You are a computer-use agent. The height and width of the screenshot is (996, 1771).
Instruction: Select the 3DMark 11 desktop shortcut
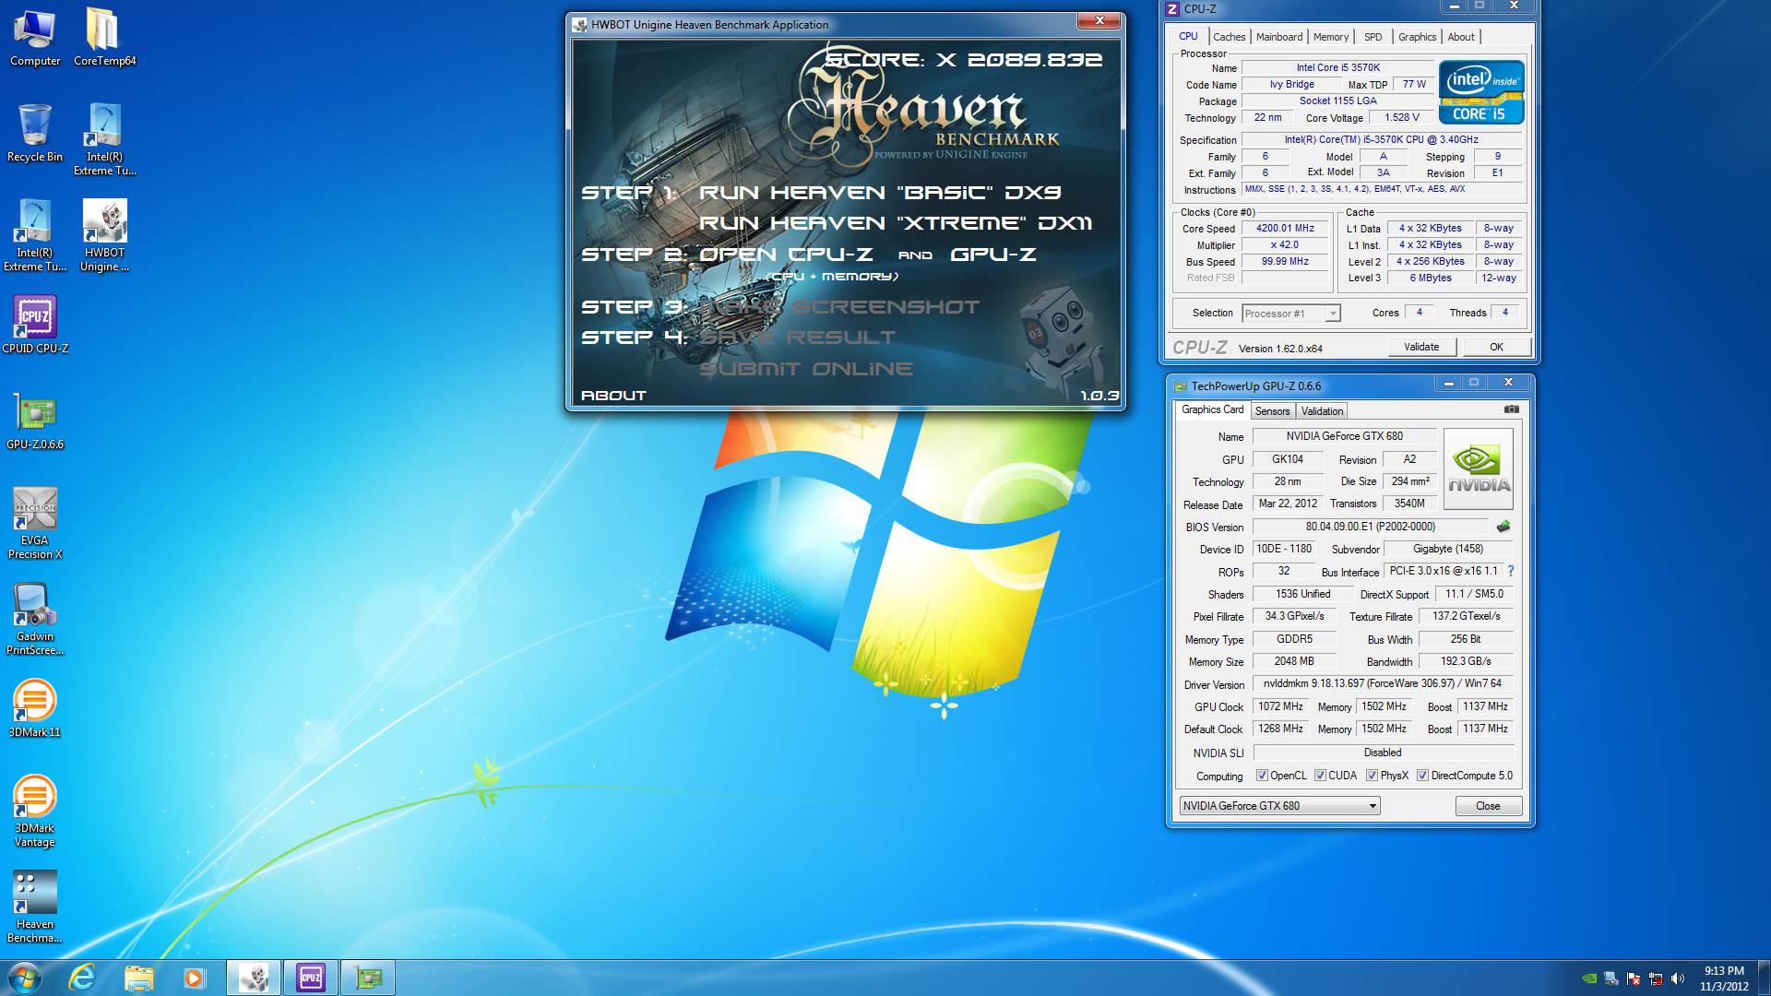coord(35,708)
